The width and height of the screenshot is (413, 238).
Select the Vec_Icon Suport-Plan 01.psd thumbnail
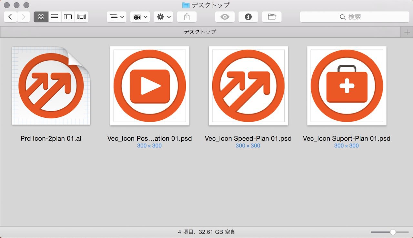347,86
